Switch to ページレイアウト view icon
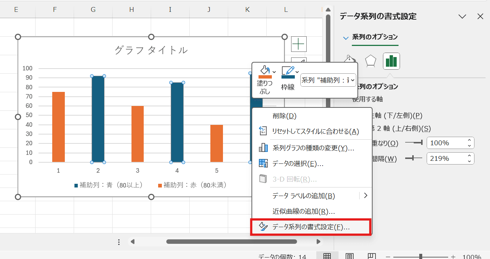Viewport: 490px width, 259px height. 349,255
